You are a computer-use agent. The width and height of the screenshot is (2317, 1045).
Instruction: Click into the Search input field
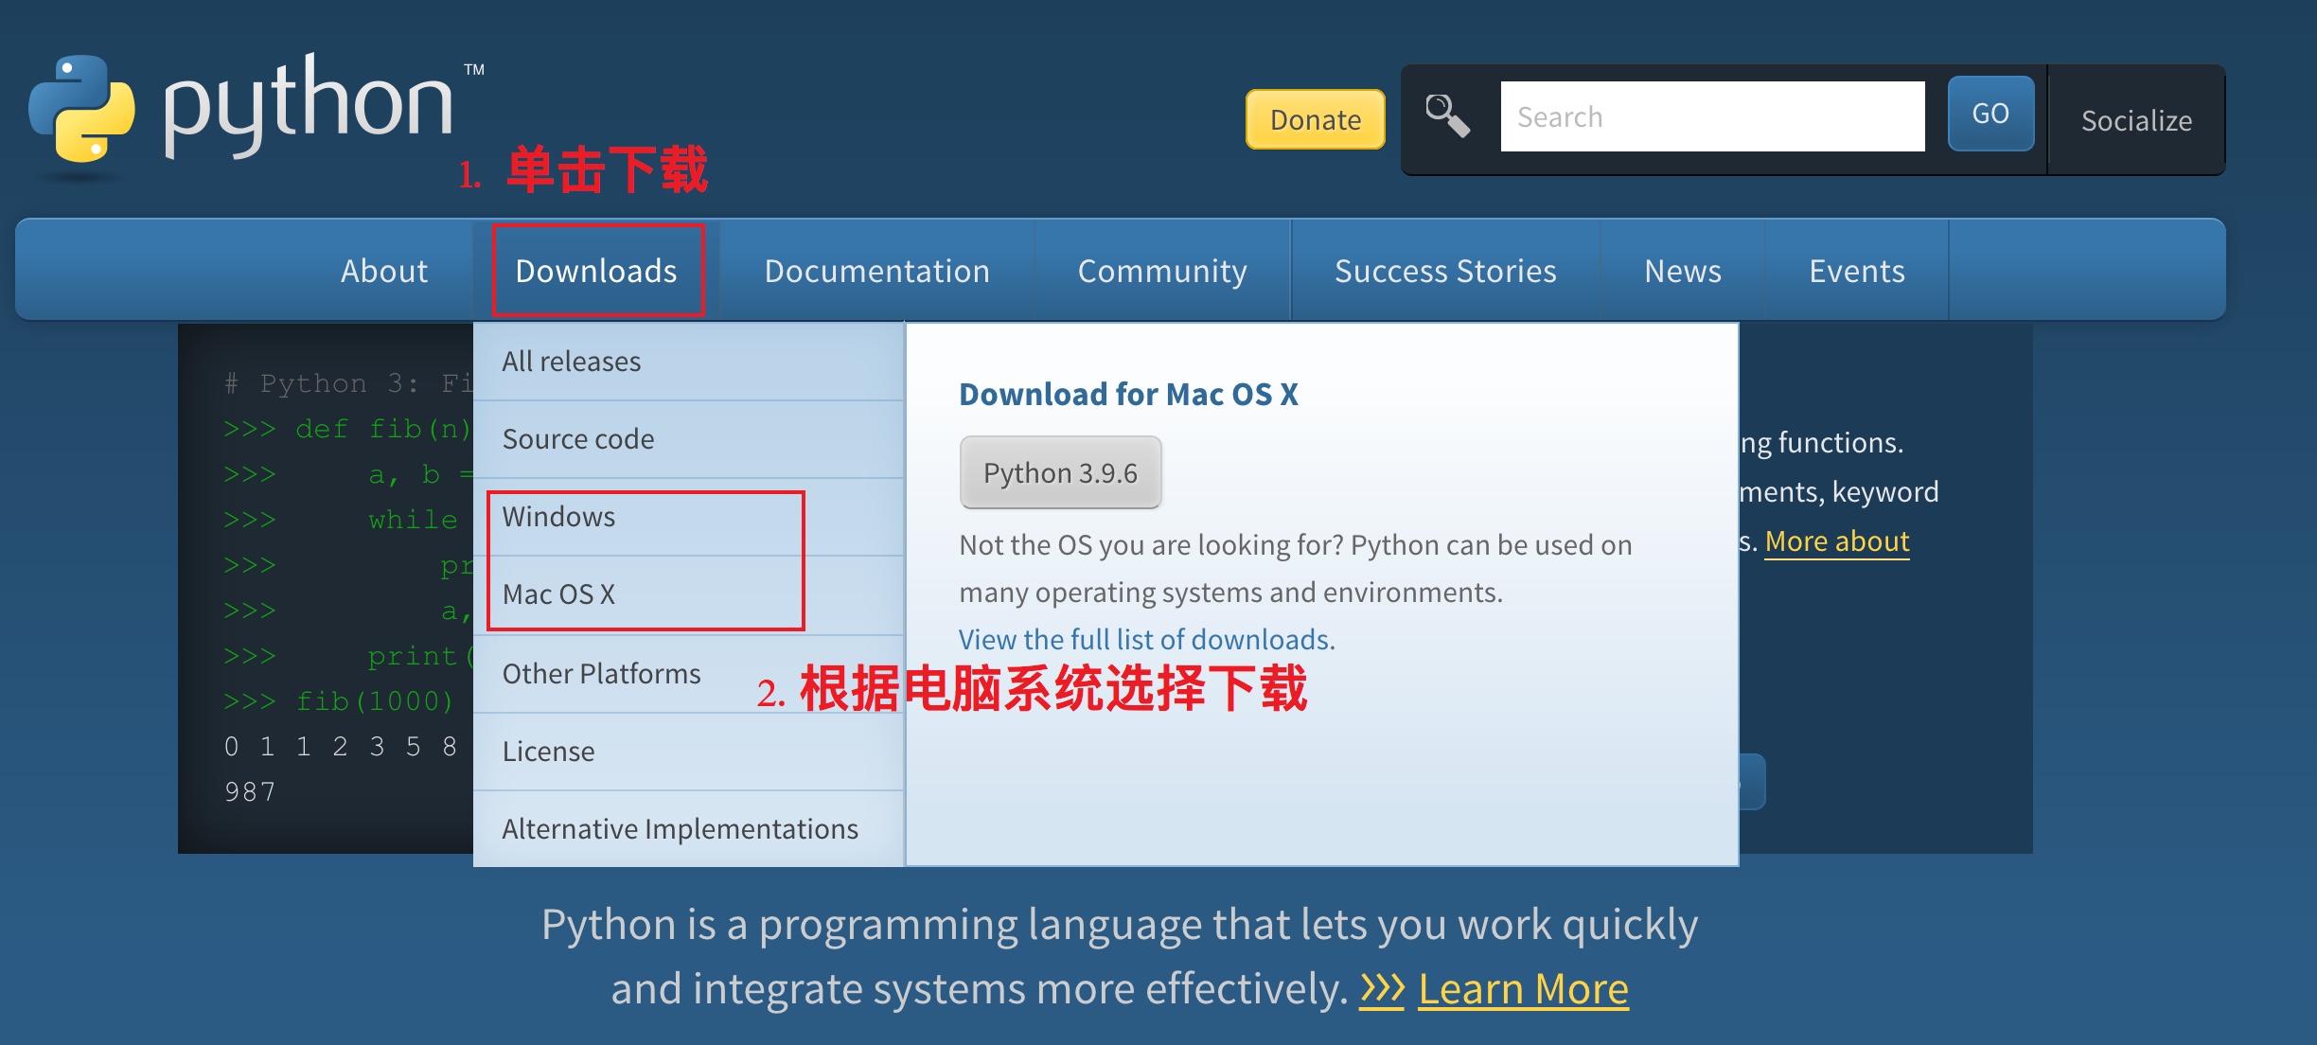click(1711, 116)
